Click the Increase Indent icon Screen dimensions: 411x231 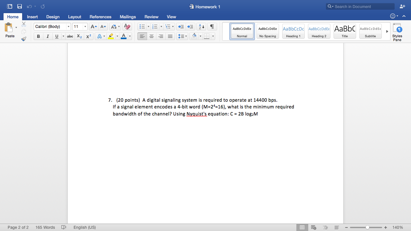point(191,27)
